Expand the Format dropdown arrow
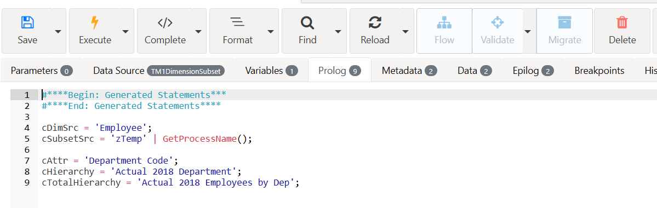657x208 pixels. 271,31
